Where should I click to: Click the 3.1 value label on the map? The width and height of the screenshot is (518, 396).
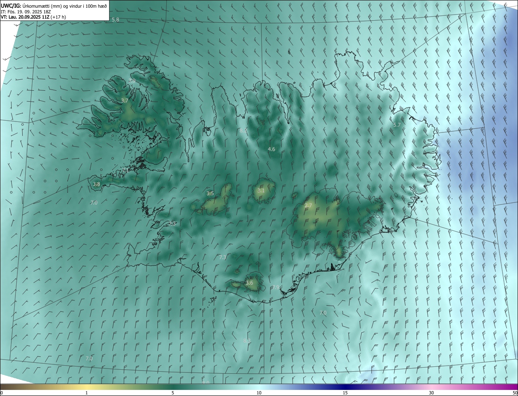click(x=261, y=191)
